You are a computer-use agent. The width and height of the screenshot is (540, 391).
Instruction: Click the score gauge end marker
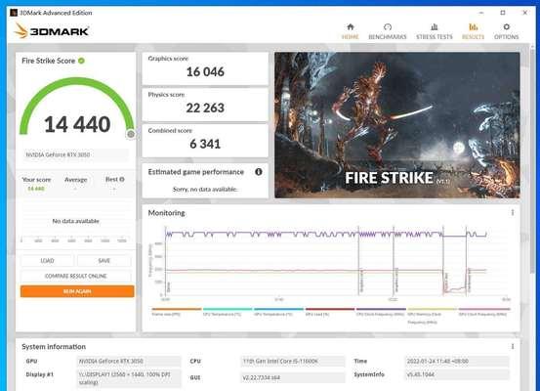[x=131, y=134]
